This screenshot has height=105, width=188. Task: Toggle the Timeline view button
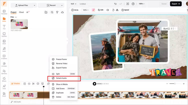[15, 83]
